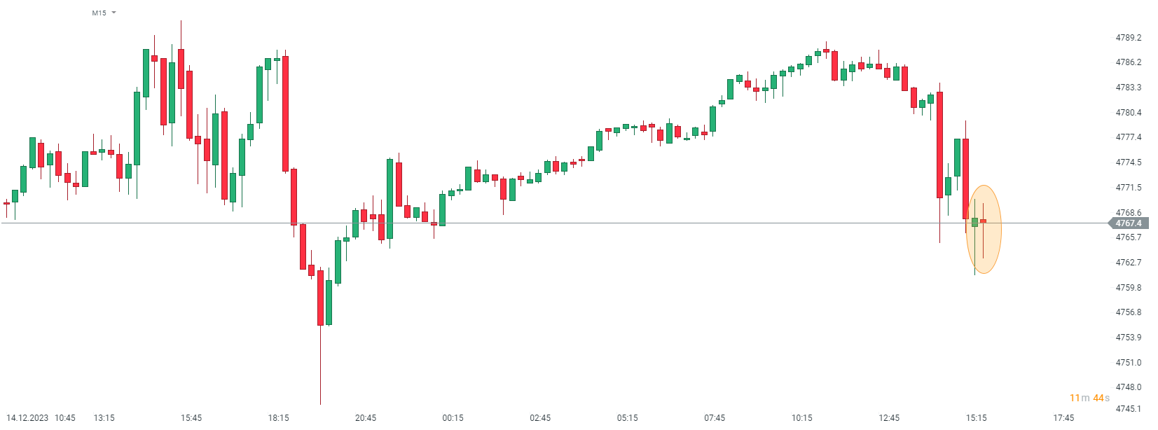This screenshot has height=430, width=1158.
Task: Open the M15 timeframe dropdown
Action: pyautogui.click(x=104, y=13)
